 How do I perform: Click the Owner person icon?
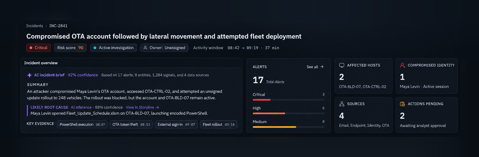(145, 48)
